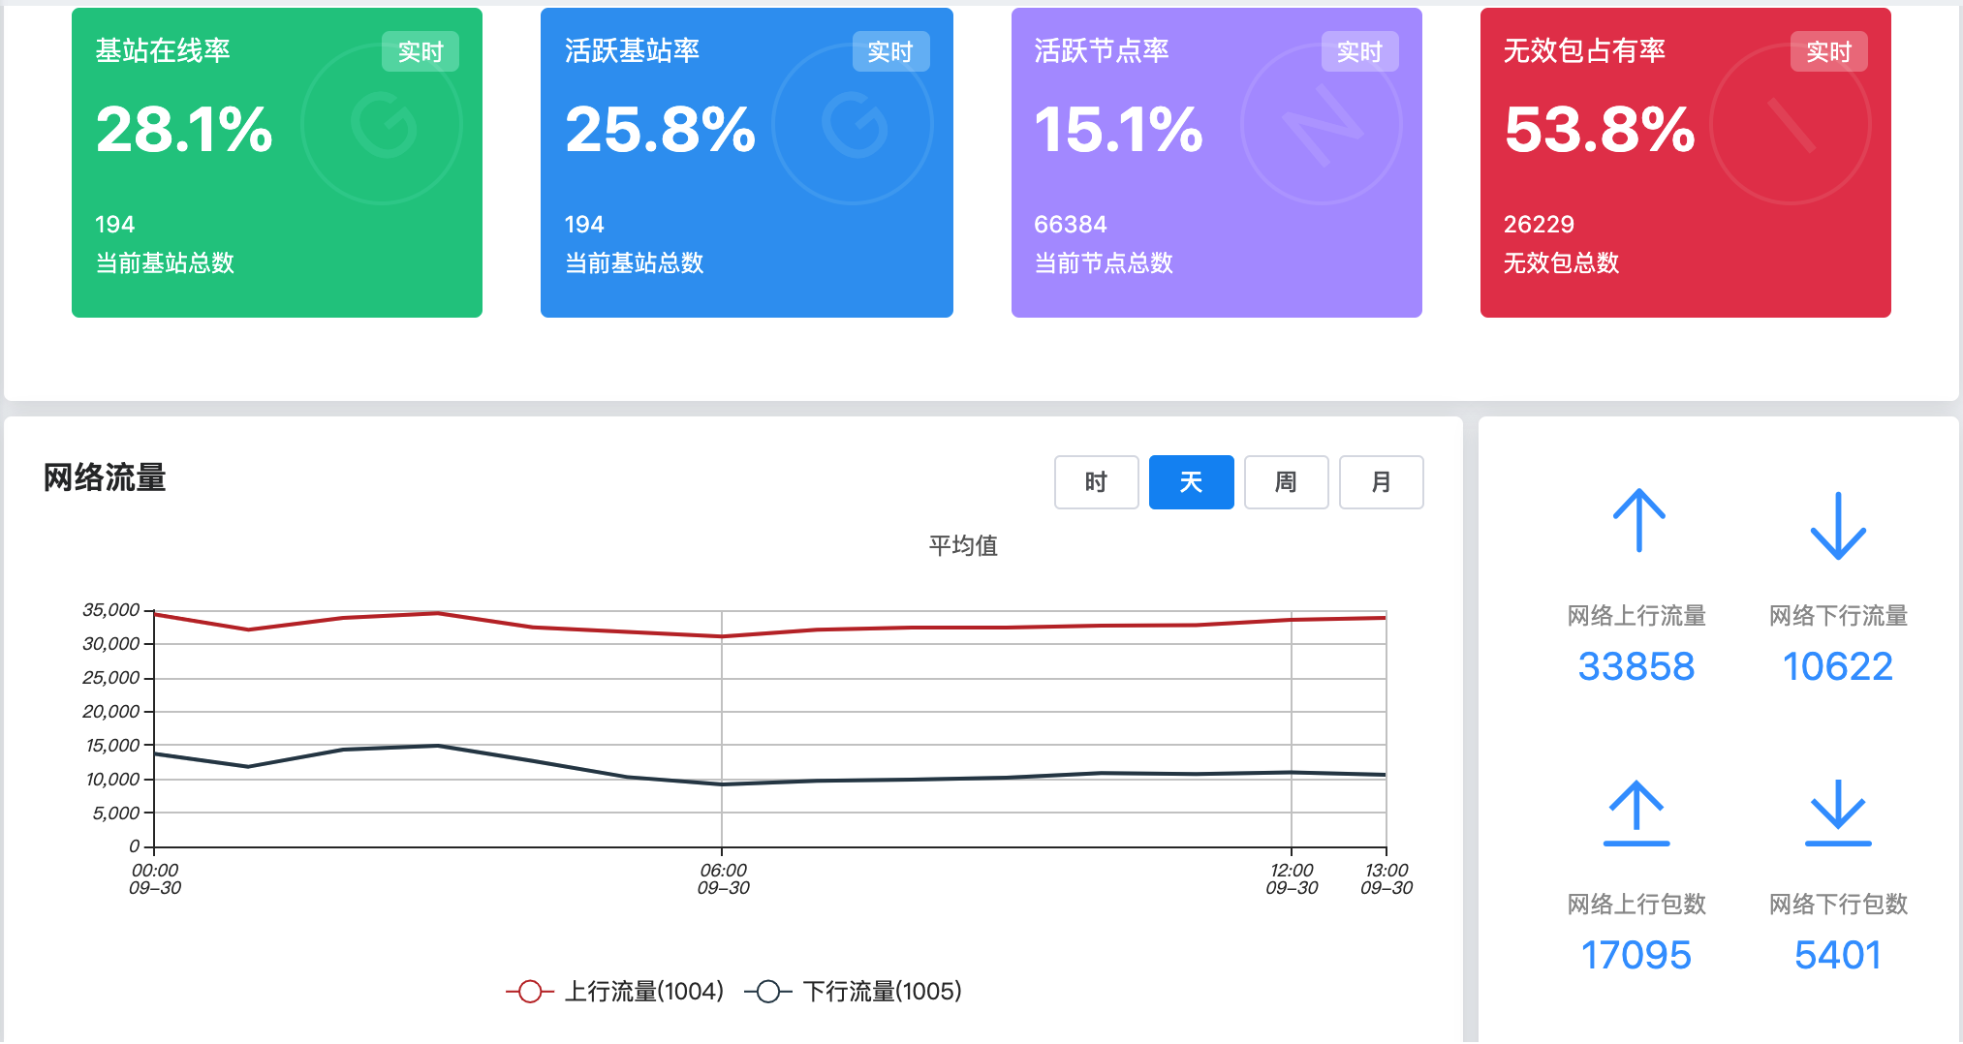Click the 53.8% invalid packet rate
1963x1044 pixels.
(x=1600, y=130)
